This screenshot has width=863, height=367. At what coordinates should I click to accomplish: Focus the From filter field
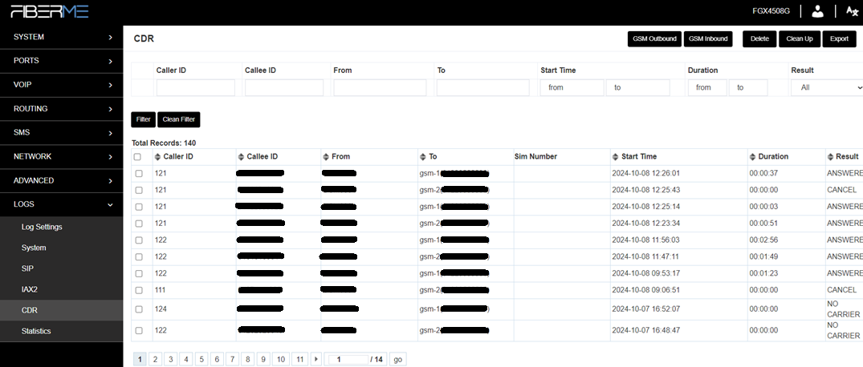coord(380,88)
